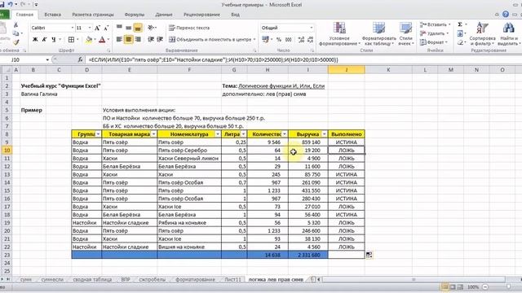The image size is (522, 293).
Task: Open the Номенклатура filter dropdown
Action: 218,134
